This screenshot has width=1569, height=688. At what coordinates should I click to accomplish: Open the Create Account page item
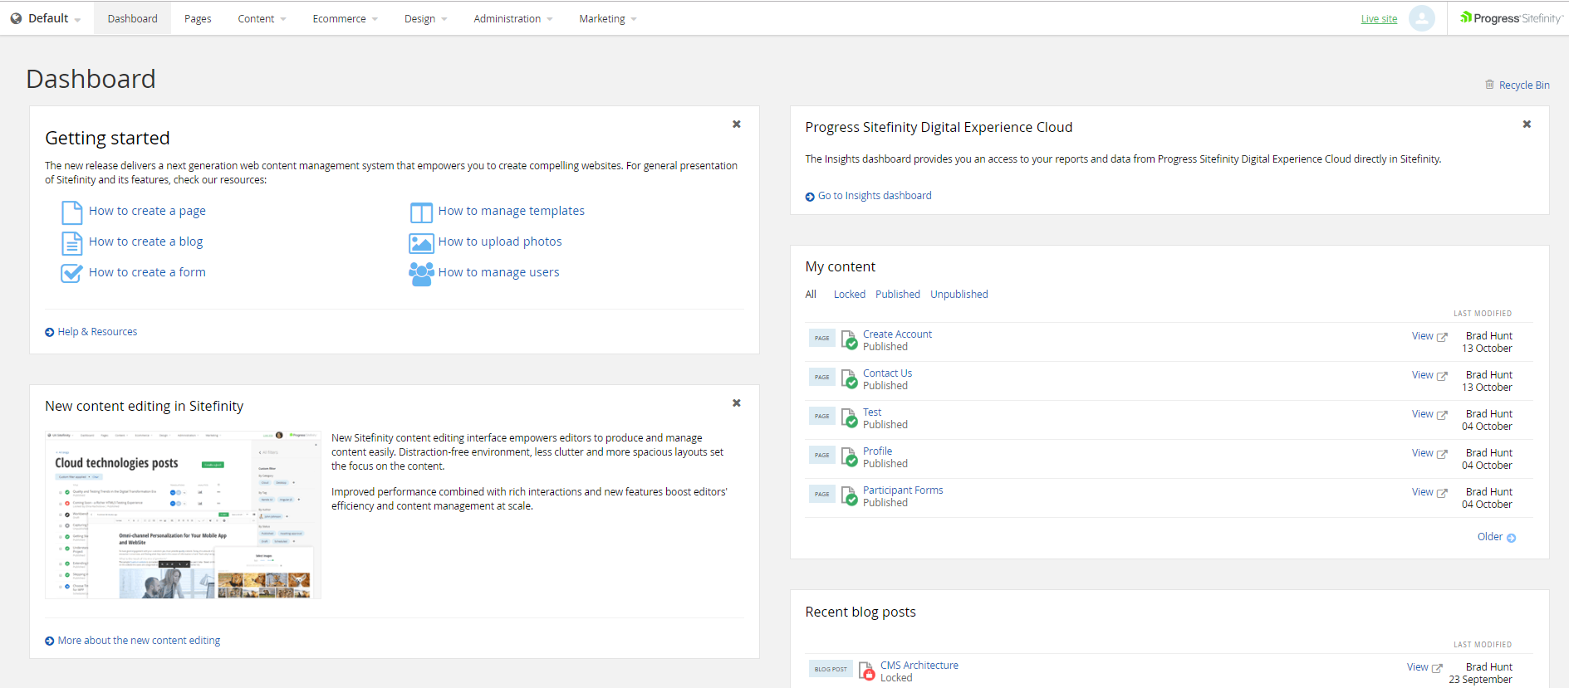[x=897, y=334]
